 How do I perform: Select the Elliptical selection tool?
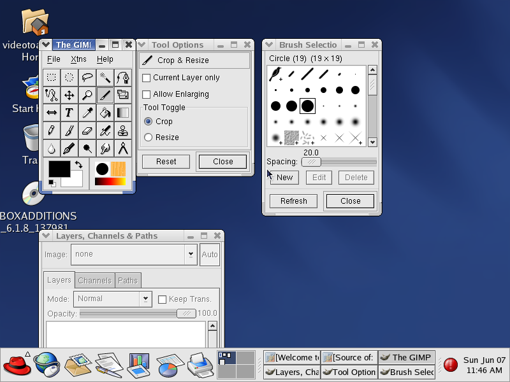pyautogui.click(x=69, y=77)
